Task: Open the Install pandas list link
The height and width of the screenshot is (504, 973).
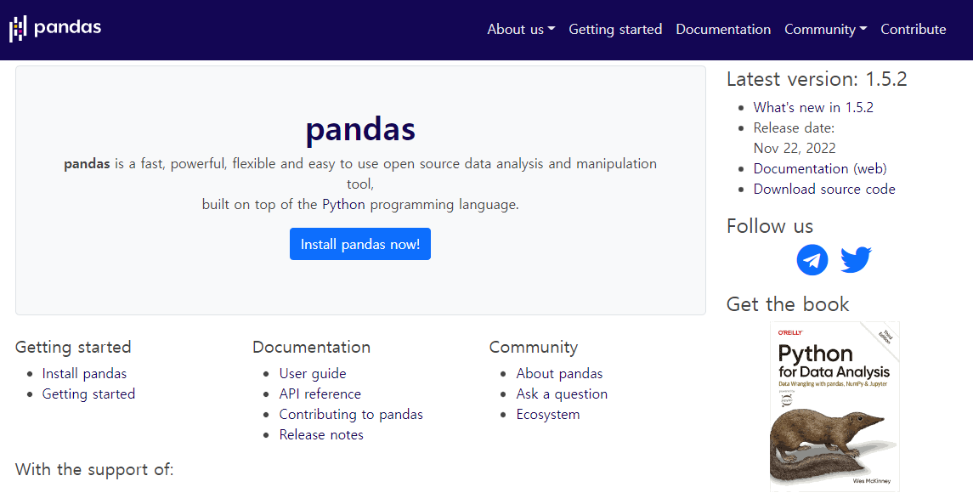Action: click(84, 374)
